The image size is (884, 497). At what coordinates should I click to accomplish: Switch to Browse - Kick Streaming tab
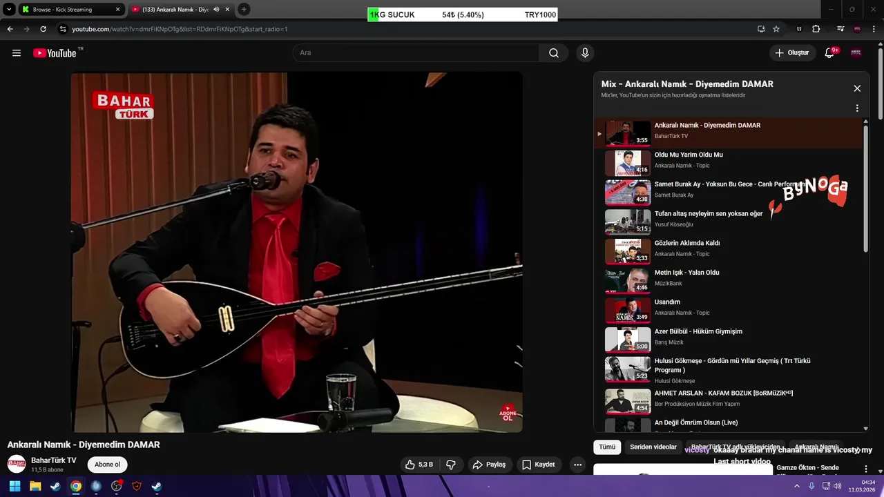pos(71,10)
